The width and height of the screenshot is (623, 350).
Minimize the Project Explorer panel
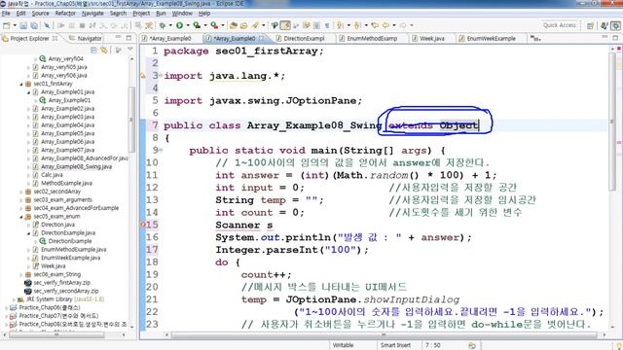pyautogui.click(x=118, y=38)
